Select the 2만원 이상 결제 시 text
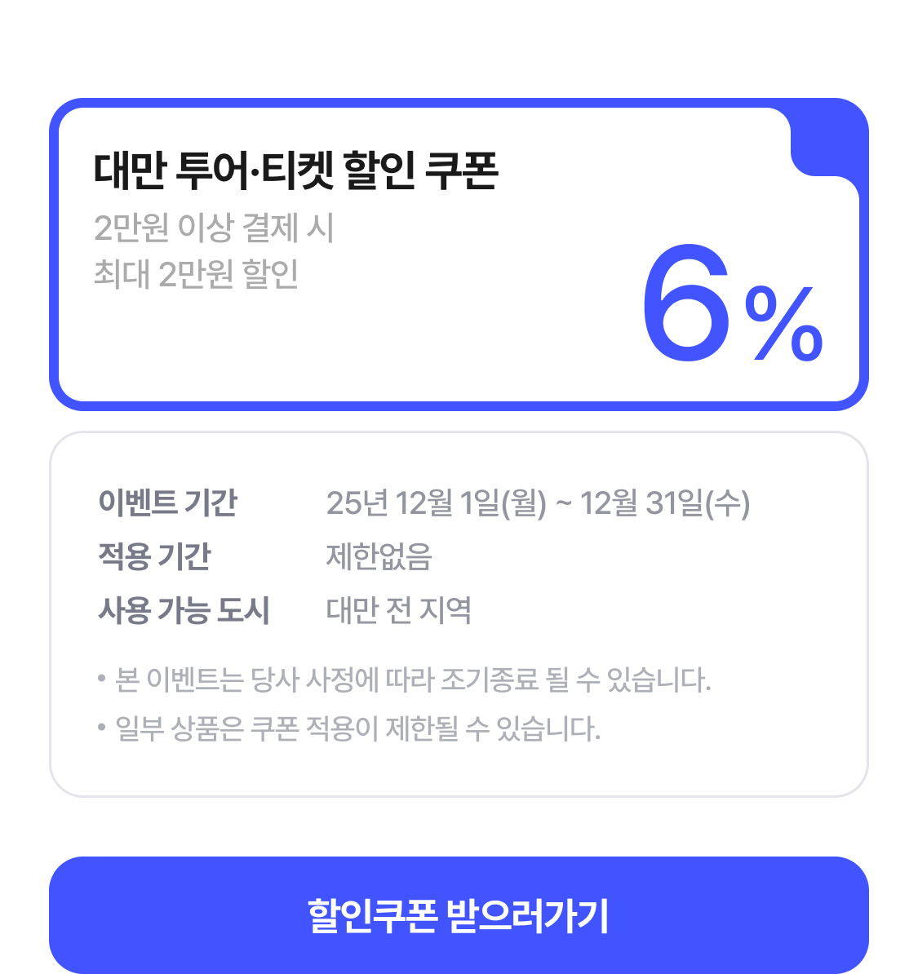 coord(214,228)
